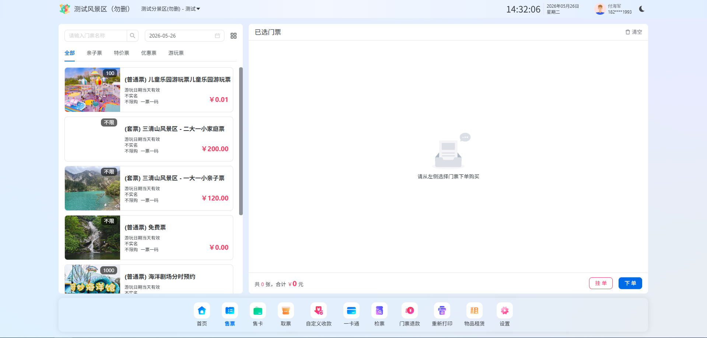707x338 pixels.
Task: Open the 自定义收款 custom payment icon
Action: click(x=319, y=311)
